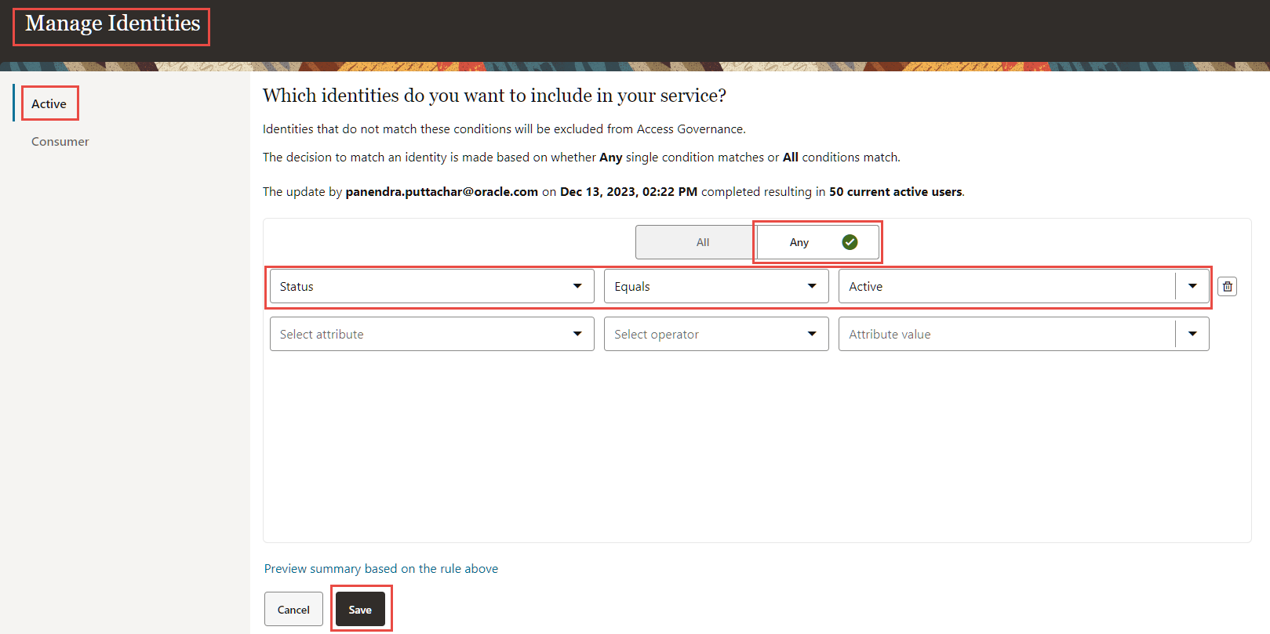
Task: Expand the Attribute value dropdown arrow
Action: (x=1192, y=334)
